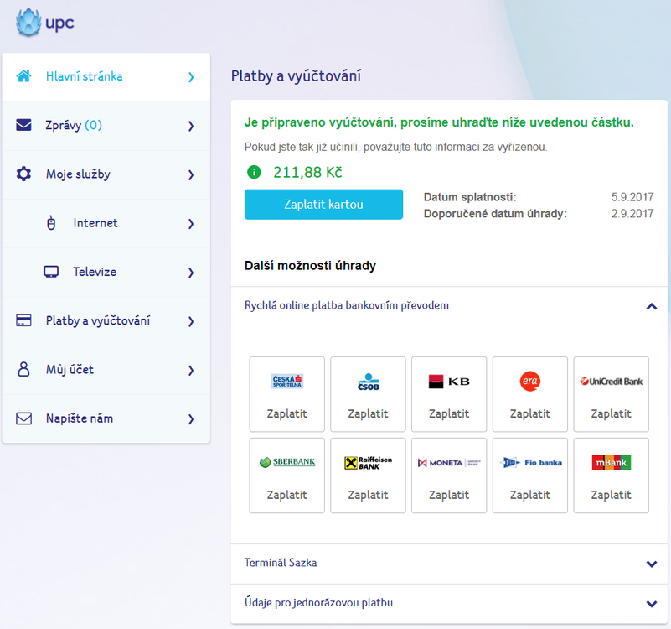
Task: Click Zaplatit under Moneta
Action: [449, 495]
